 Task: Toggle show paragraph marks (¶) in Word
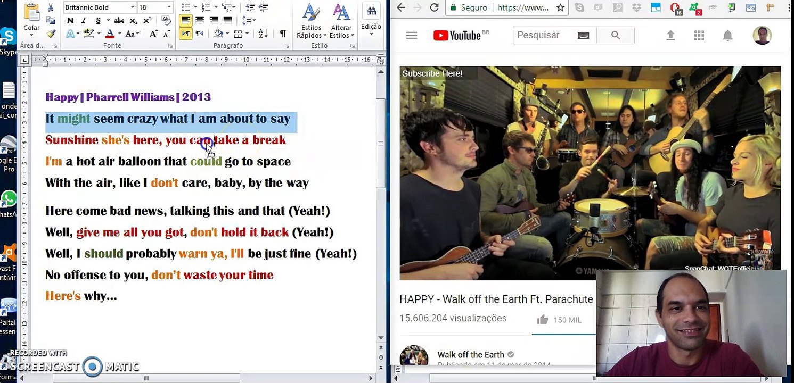coord(283,34)
